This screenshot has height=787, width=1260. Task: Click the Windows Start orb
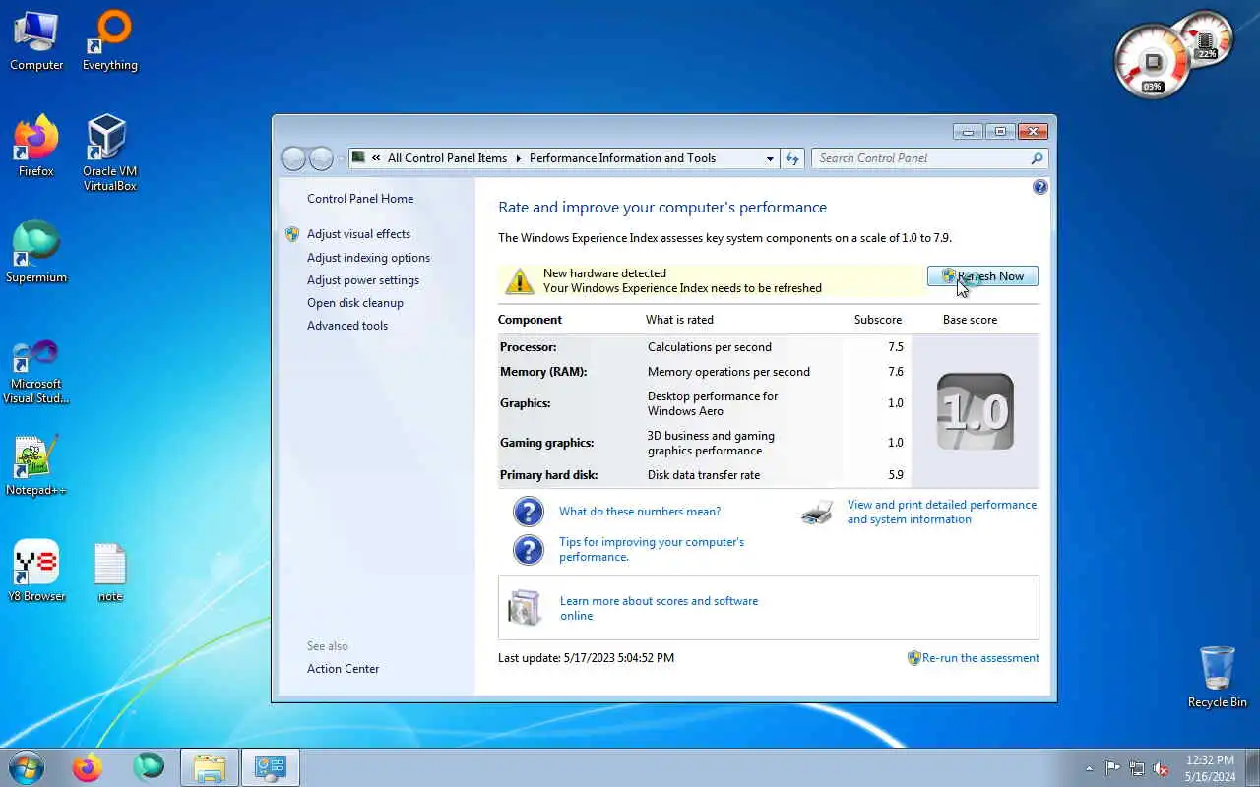click(27, 767)
